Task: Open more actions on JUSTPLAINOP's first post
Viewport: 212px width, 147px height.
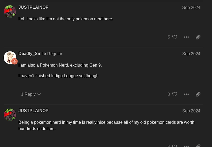Action: point(186,37)
